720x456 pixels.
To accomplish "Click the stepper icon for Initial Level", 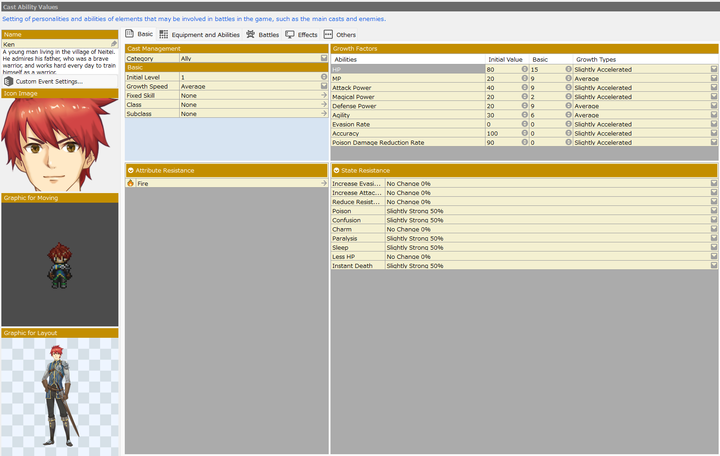I will tap(324, 77).
